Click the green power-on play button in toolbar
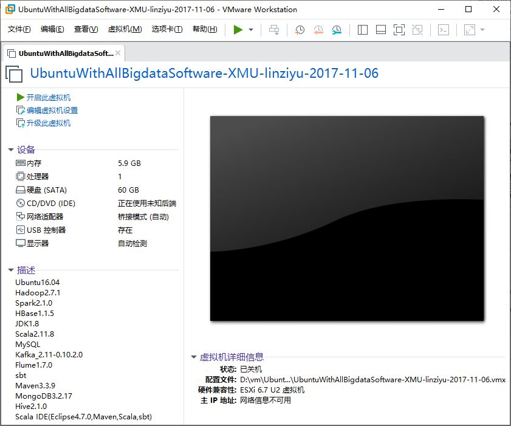The width and height of the screenshot is (511, 426). coord(238,30)
